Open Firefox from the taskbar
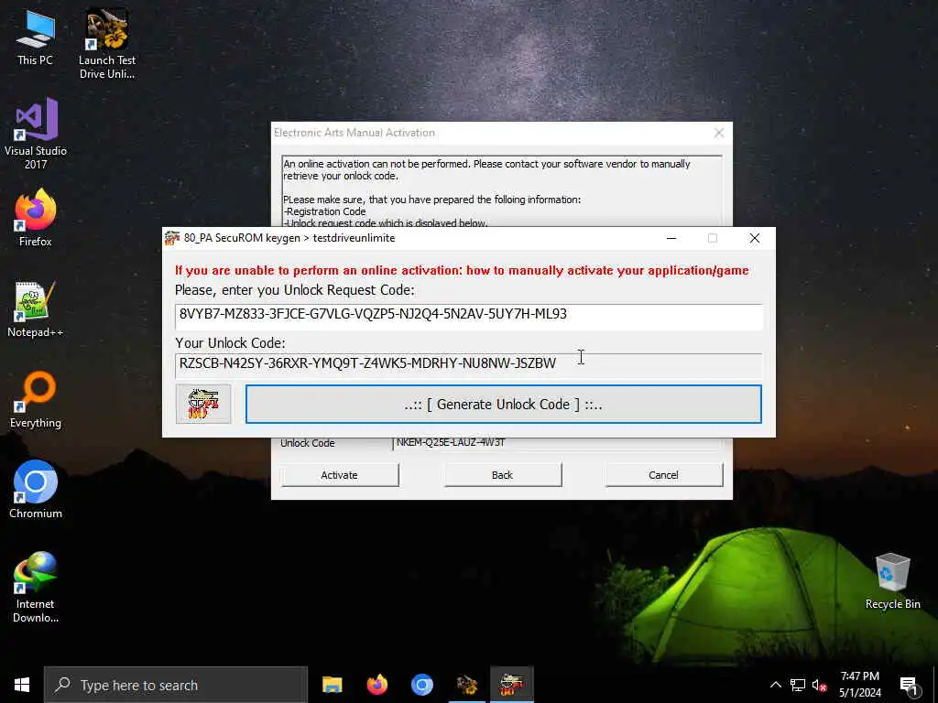 [376, 685]
